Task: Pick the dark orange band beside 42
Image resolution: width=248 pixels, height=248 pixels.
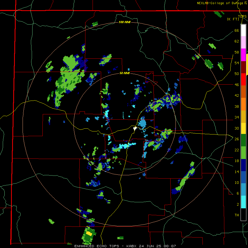Action: tap(243, 91)
